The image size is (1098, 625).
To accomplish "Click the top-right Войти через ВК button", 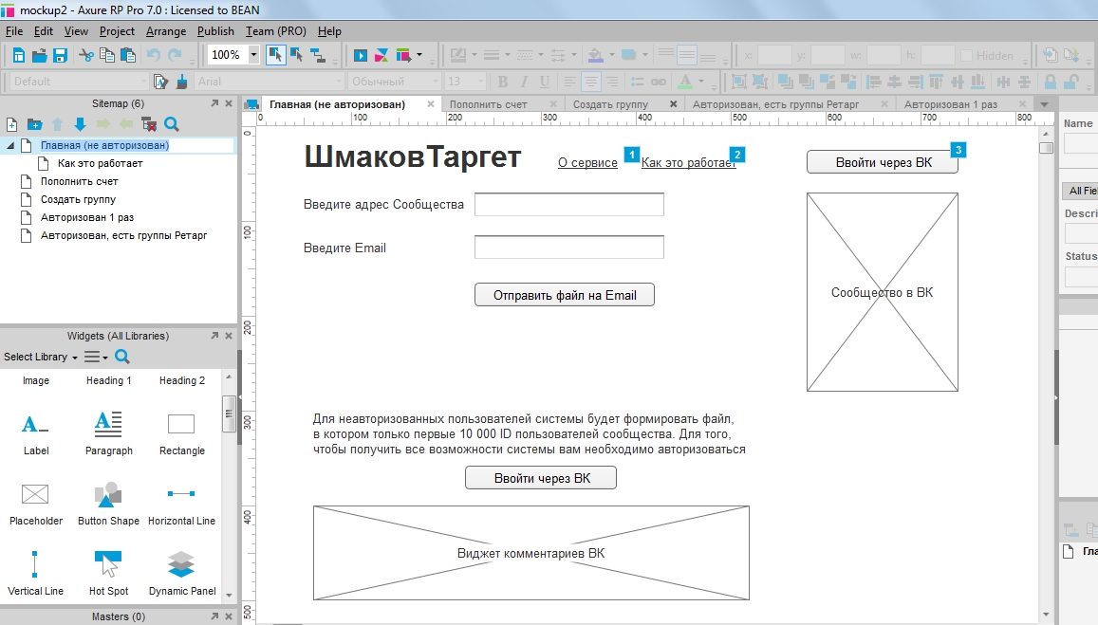I will 883,162.
